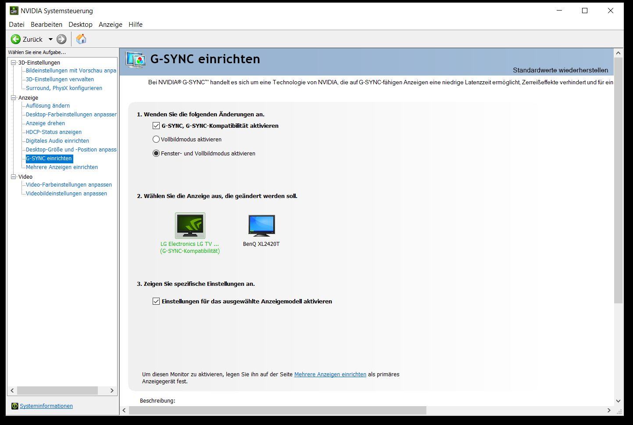This screenshot has width=633, height=425.
Task: Open 3D-Einstellungen verwalten
Action: [x=60, y=79]
